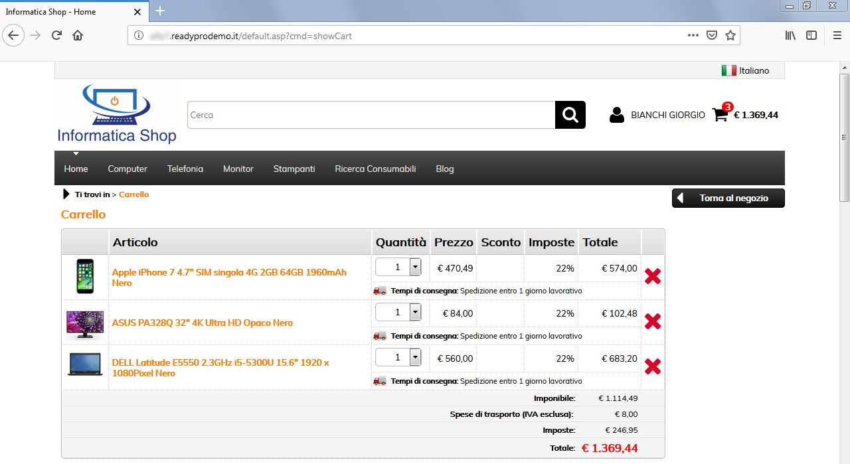Click the cart total € 1.369,44 in header
Viewport: 850px width, 464px height.
point(756,115)
